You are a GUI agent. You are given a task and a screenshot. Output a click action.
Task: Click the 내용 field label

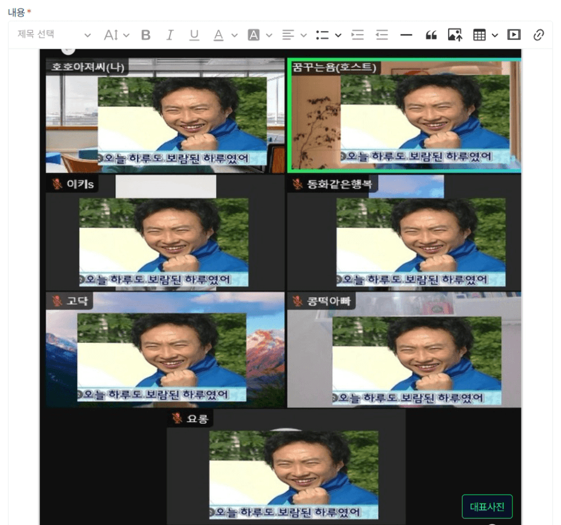[x=16, y=13]
